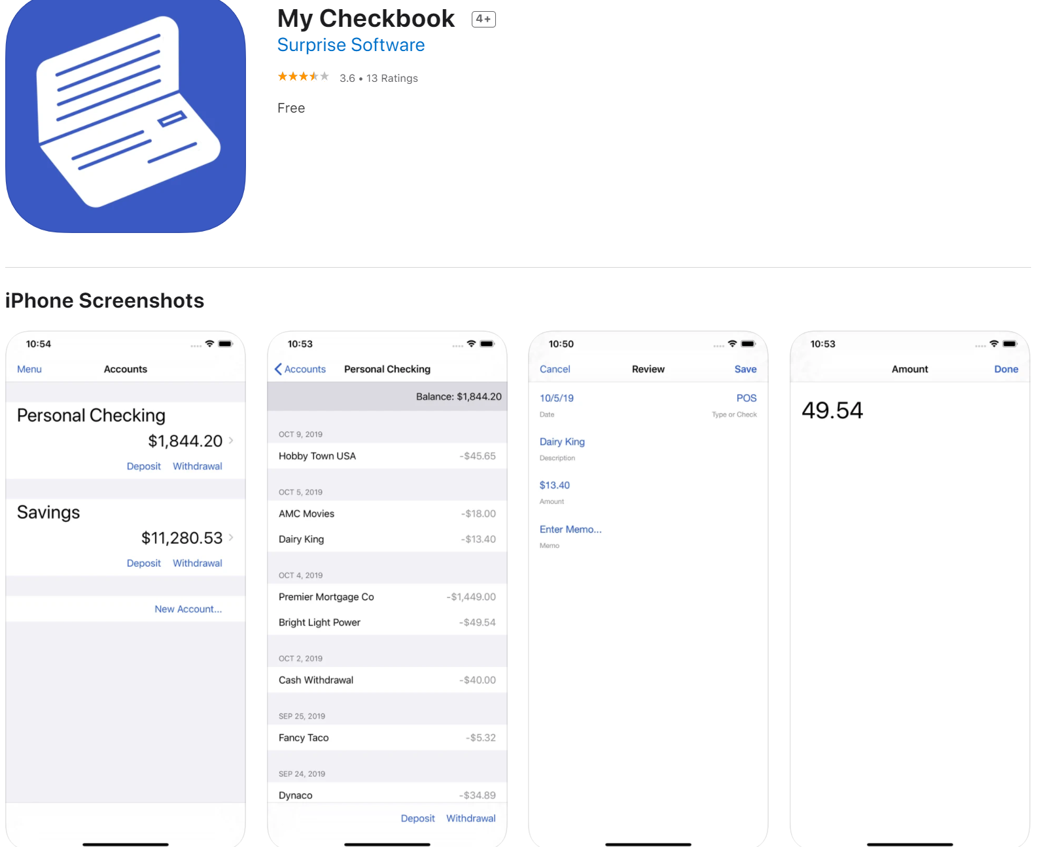The image size is (1037, 847).
Task: Click Deposit at bottom of Personal Checking
Action: [418, 818]
